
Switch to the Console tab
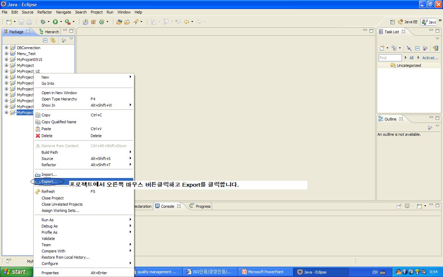pyautogui.click(x=168, y=206)
